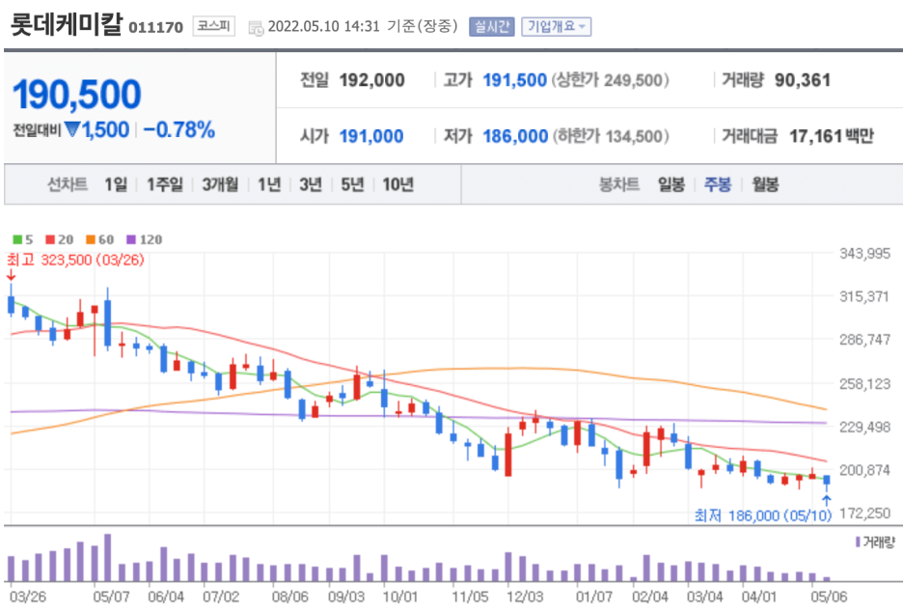Click the purple 120 moving average legend swatch
Screen dimensions: 903x611
(x=131, y=239)
